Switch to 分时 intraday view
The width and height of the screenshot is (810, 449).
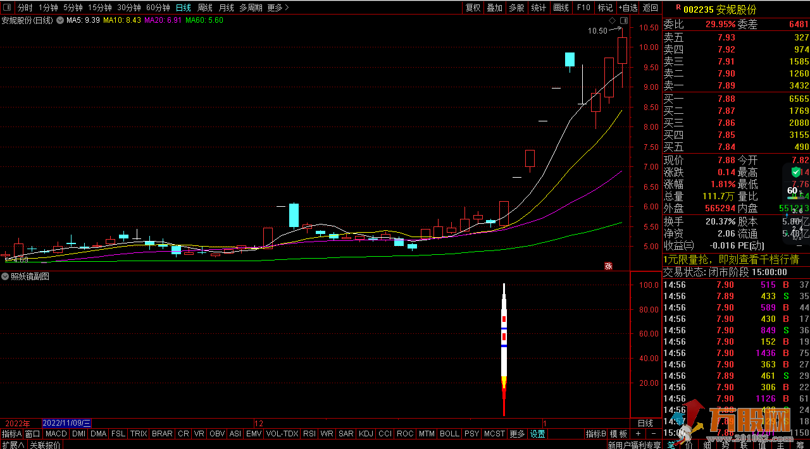click(x=25, y=8)
